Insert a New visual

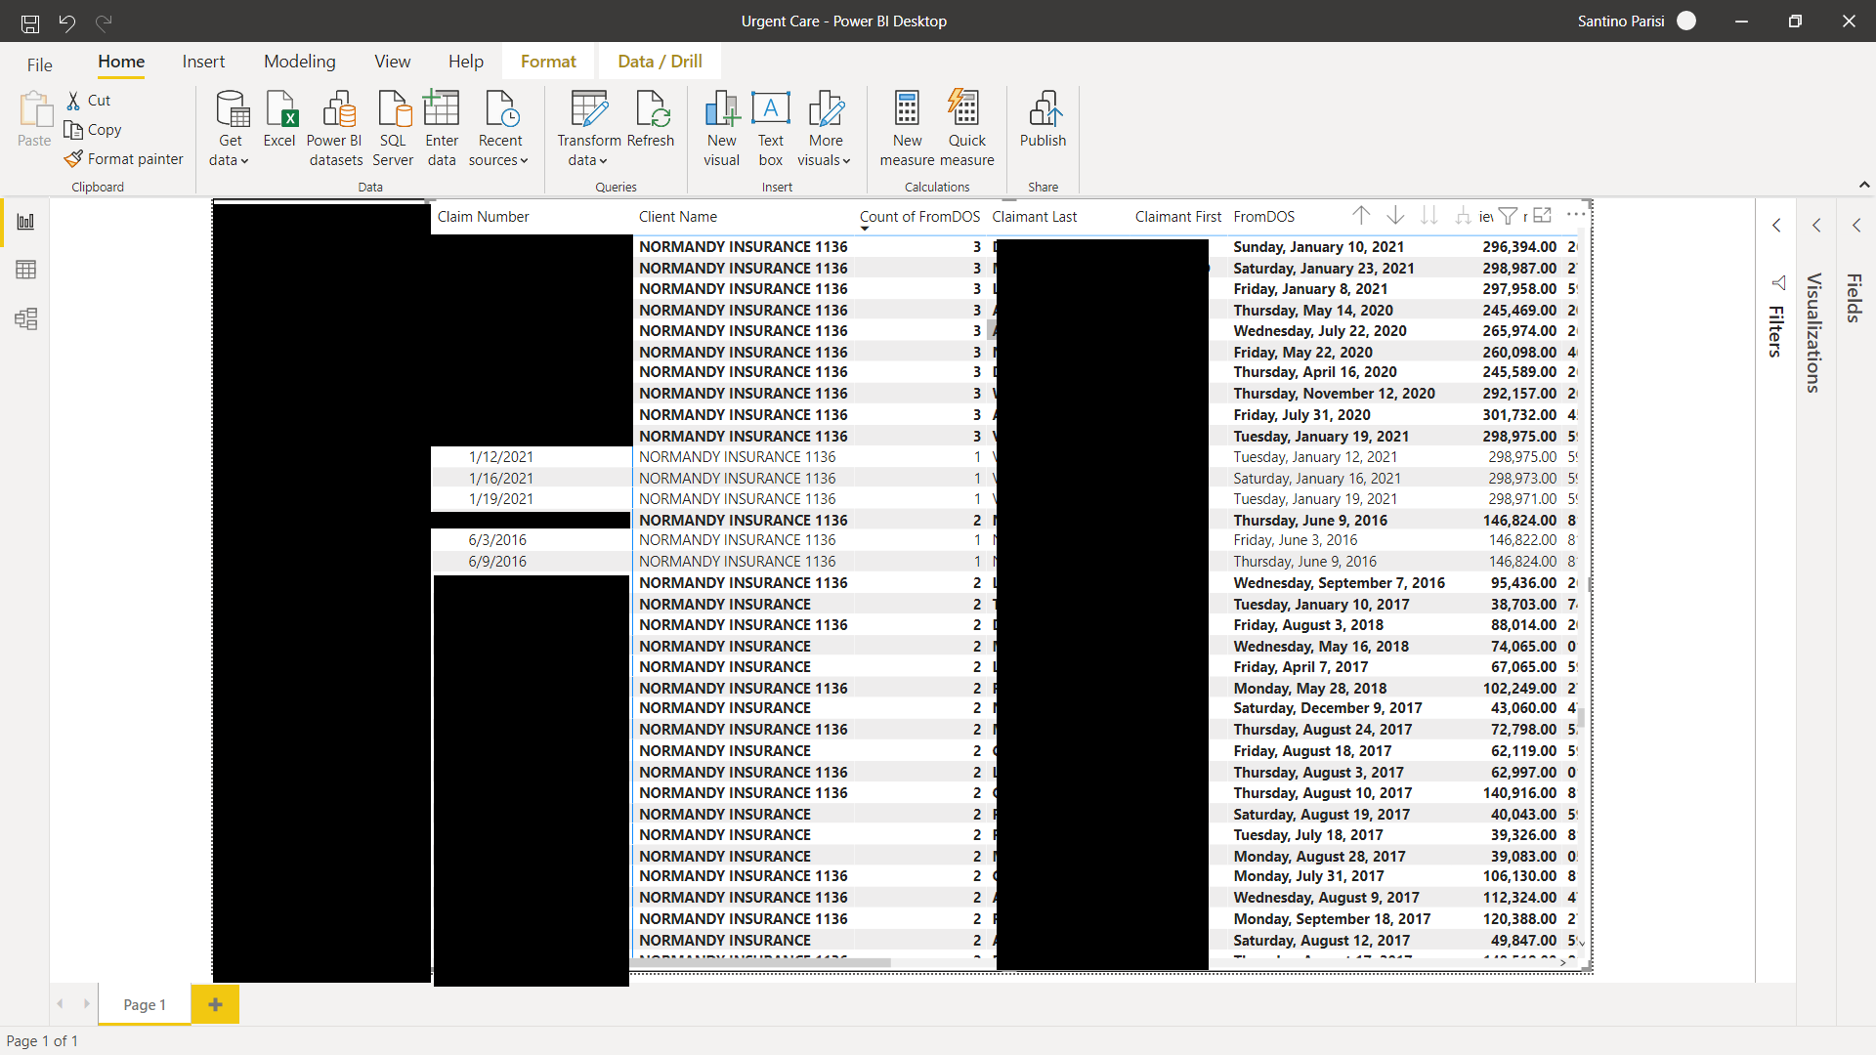722,128
